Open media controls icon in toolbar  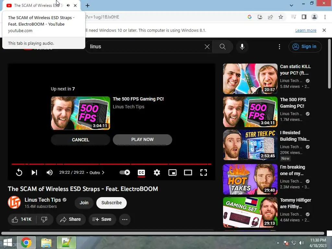(293, 17)
